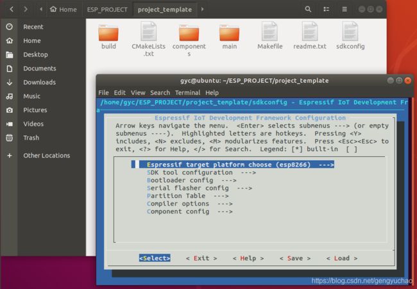Select the readme.txt file

(310, 36)
